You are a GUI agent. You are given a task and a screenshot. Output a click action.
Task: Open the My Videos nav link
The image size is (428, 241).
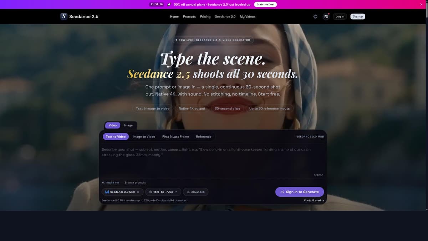[x=248, y=16]
